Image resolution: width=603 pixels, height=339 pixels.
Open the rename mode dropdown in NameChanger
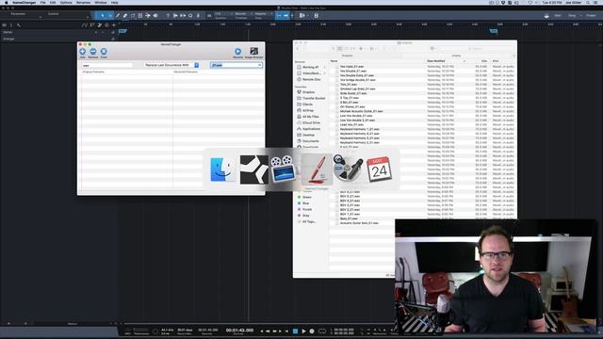[x=171, y=65]
